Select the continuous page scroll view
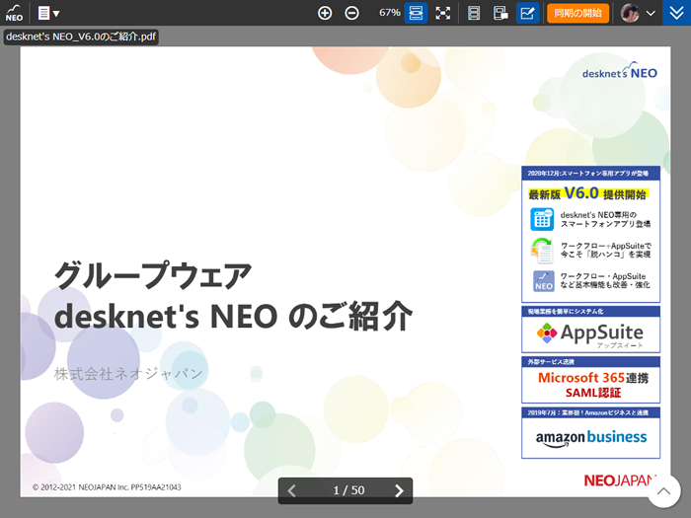691x518 pixels. 474,13
